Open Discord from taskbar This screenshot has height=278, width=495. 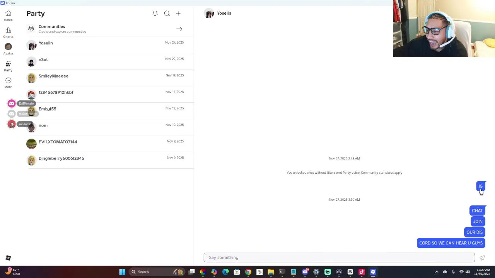305,272
